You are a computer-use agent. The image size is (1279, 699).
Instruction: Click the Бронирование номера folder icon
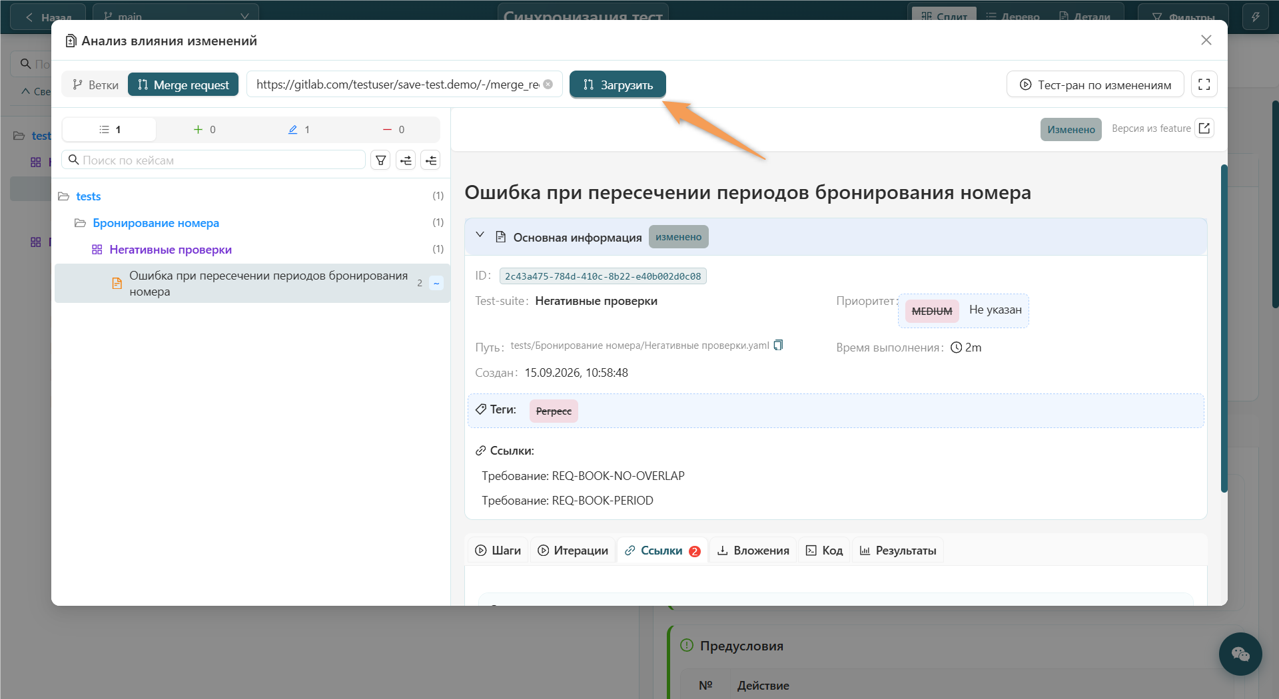pos(80,223)
